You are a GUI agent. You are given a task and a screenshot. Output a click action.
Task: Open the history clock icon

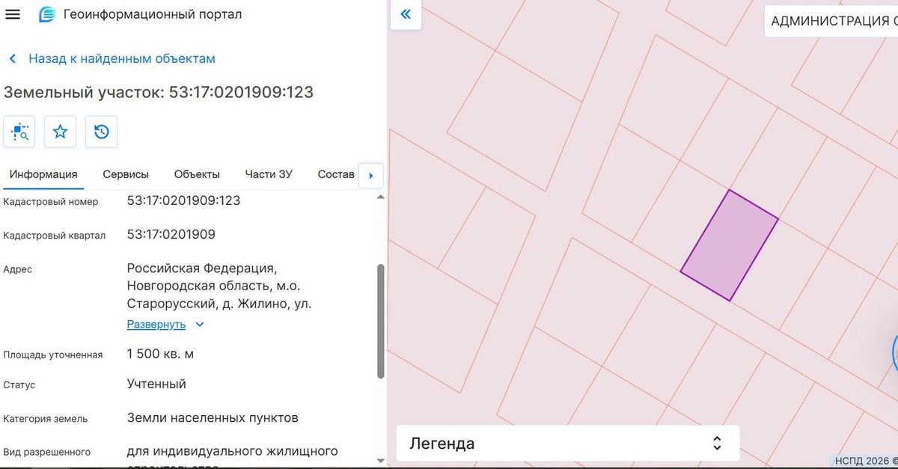pyautogui.click(x=102, y=132)
